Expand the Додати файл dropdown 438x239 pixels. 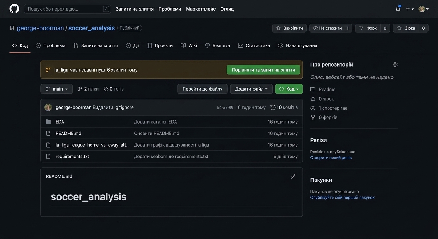click(x=251, y=89)
